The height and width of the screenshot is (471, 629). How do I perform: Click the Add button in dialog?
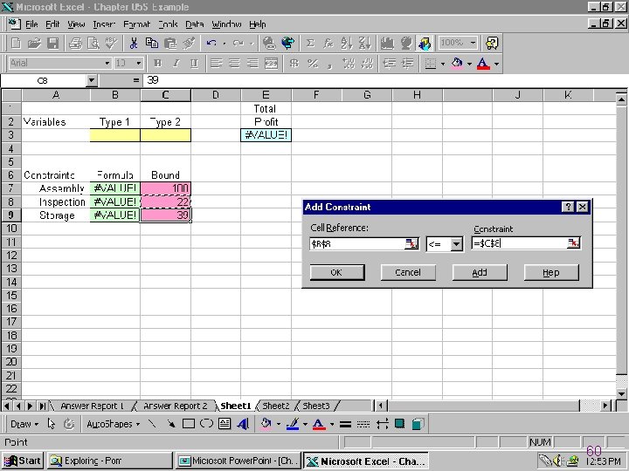(480, 272)
